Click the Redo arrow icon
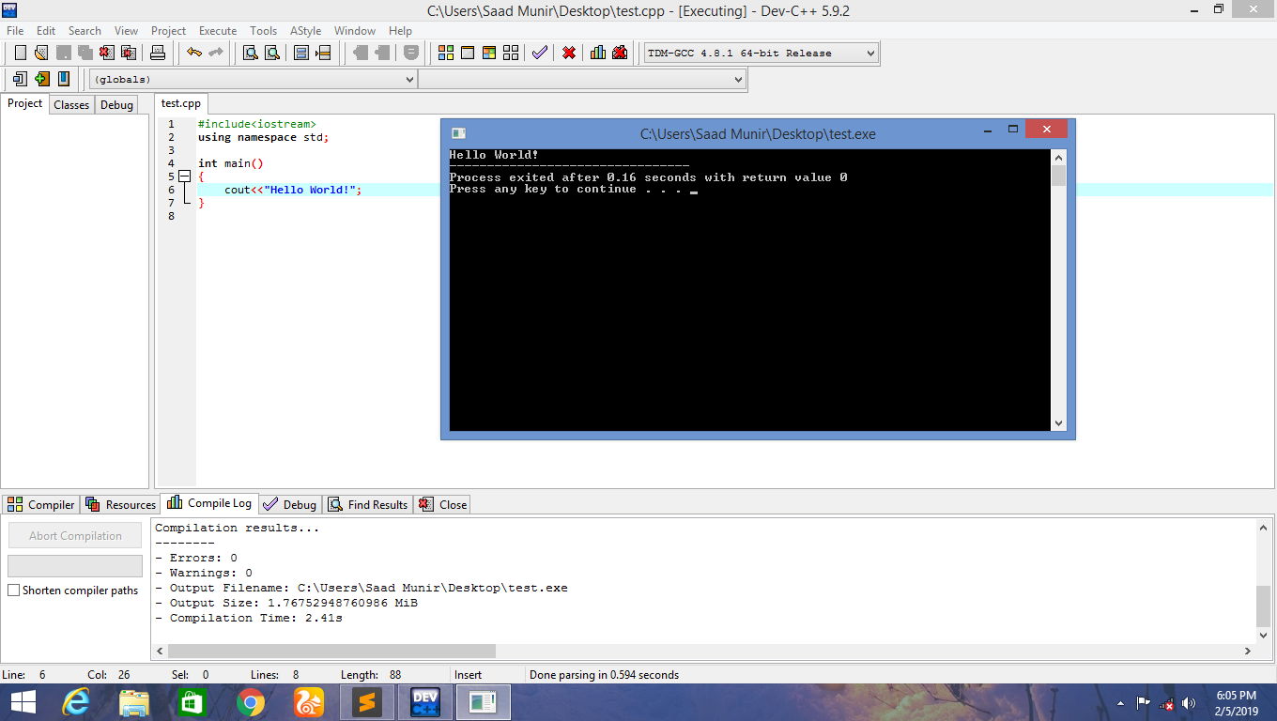The width and height of the screenshot is (1277, 721). click(x=215, y=53)
